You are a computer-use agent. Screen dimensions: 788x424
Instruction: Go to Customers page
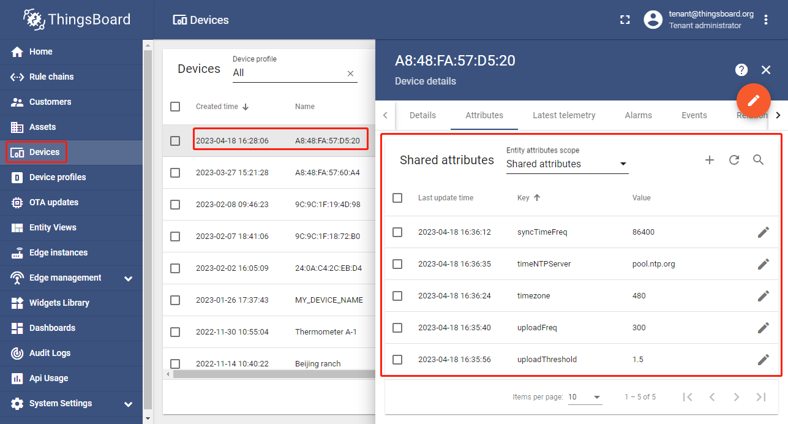pos(71,102)
